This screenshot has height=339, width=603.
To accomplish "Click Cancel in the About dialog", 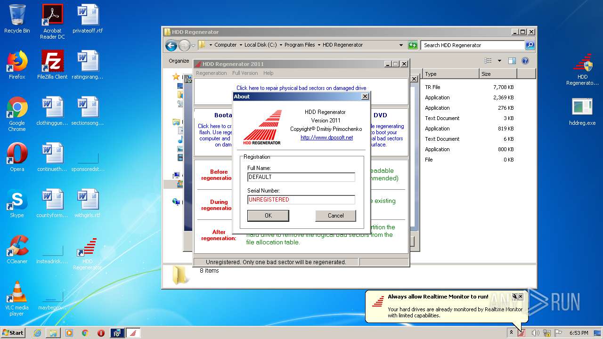I will [335, 216].
